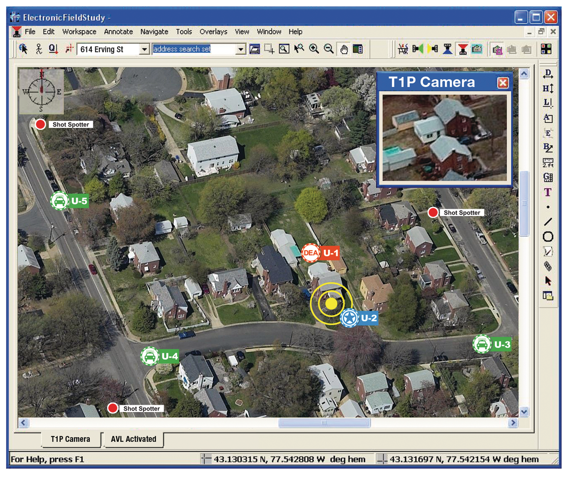Open the Overlays menu
Screen dimensions: 573x477
click(213, 32)
